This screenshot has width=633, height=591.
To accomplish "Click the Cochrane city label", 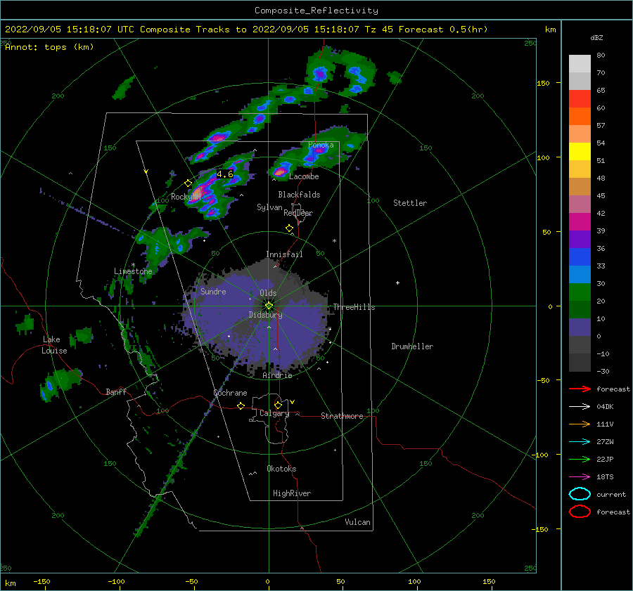I will (x=230, y=393).
